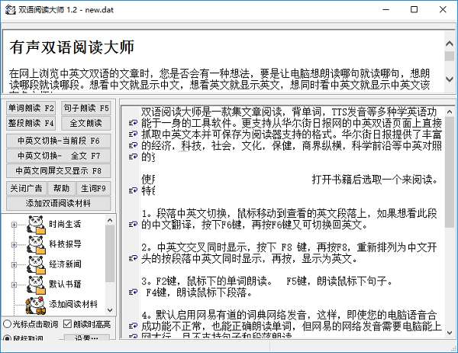458x353 pixels.
Task: Click the margin marker beside 头的按段落中英文同时显示 line
Action: pos(133,258)
